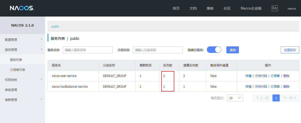Expand the 配置管理 menu
Screen dimensions: 301x123
pyautogui.click(x=23, y=40)
